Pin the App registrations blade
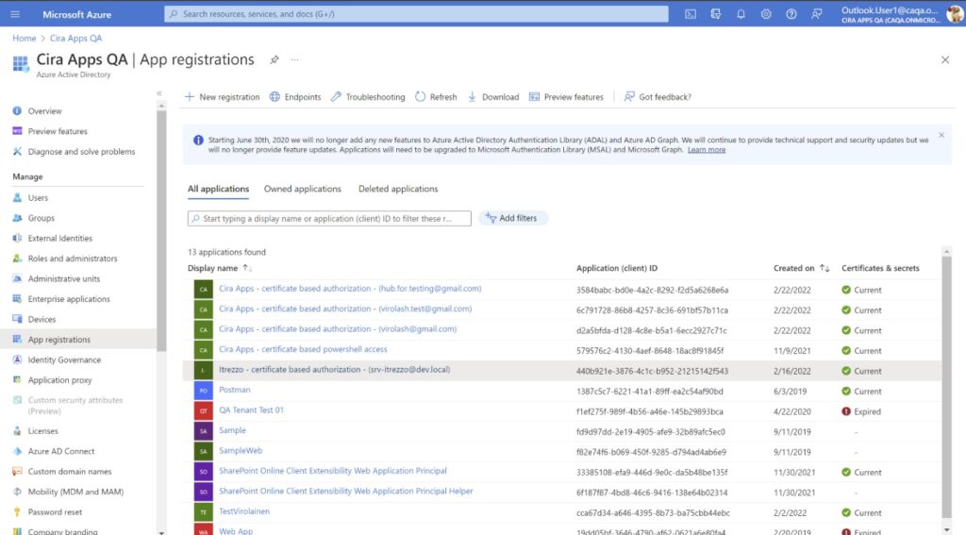This screenshot has height=535, width=966. (275, 59)
